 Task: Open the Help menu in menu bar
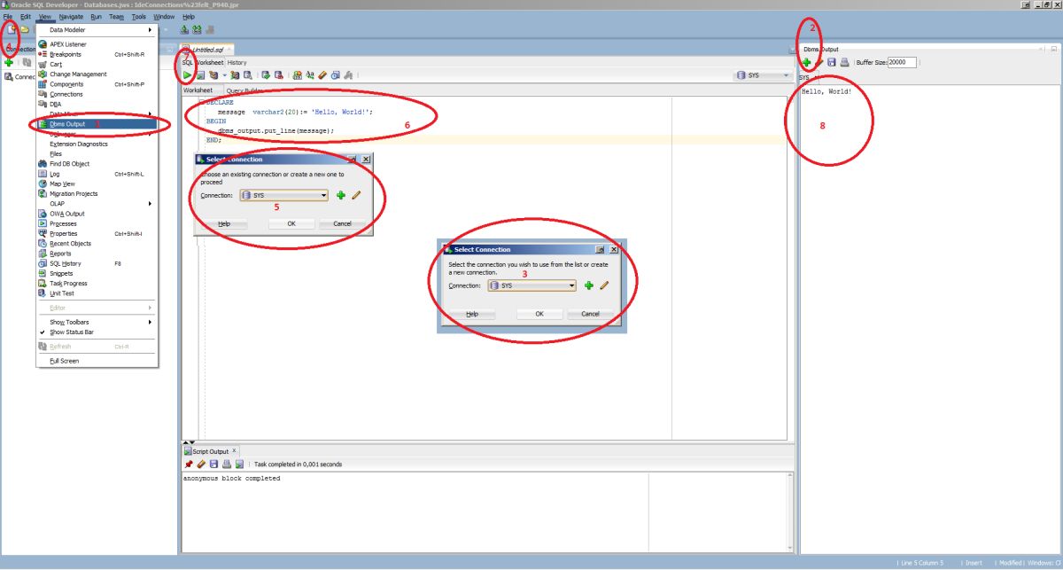coord(189,17)
